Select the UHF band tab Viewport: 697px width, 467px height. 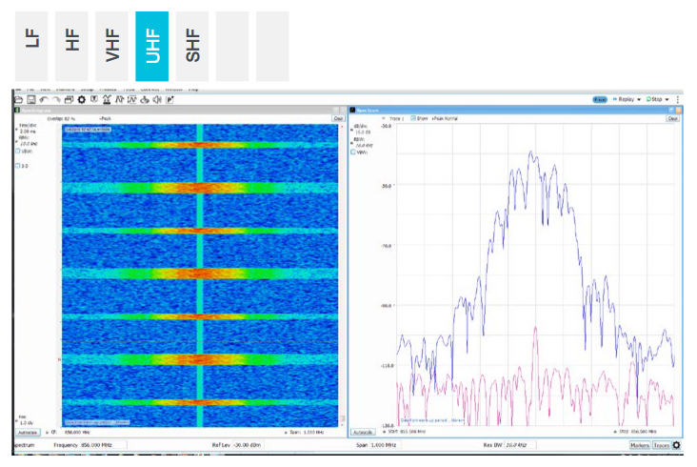coord(151,46)
